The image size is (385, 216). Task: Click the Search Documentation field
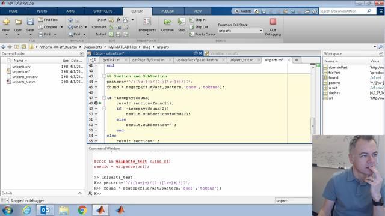(x=343, y=11)
